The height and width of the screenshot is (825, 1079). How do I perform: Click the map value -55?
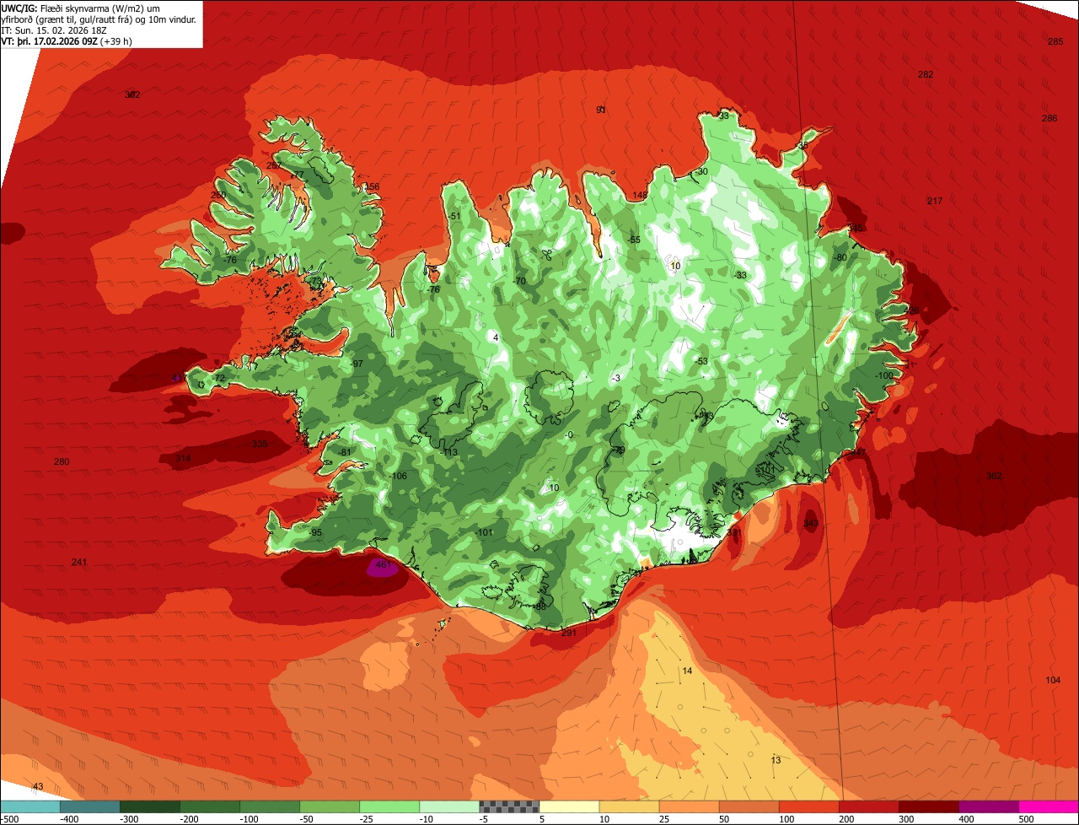coord(635,240)
